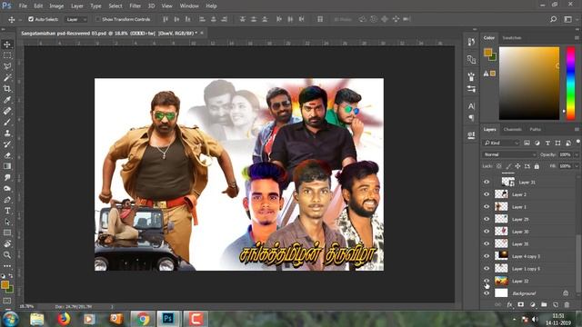This screenshot has height=327, width=582.
Task: Select the Hand tool
Action: click(7, 243)
